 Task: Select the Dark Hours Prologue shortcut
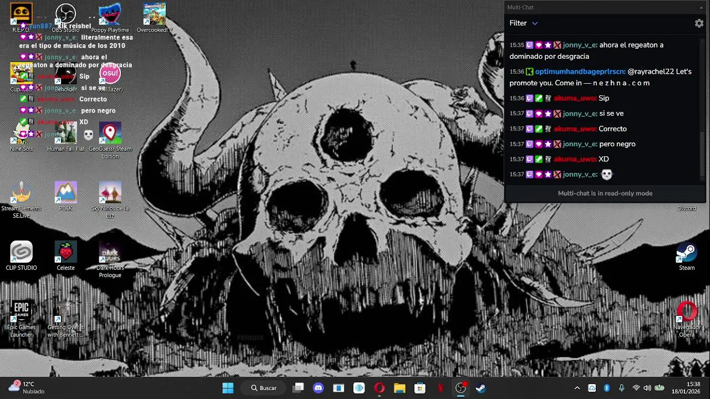click(110, 260)
